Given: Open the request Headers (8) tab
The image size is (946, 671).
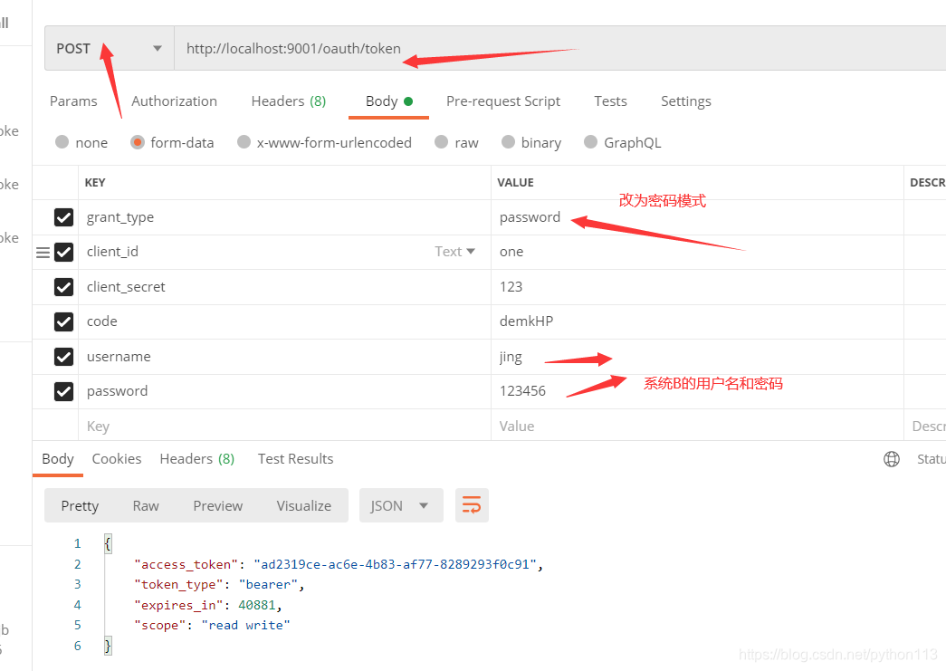Looking at the screenshot, I should tap(289, 101).
